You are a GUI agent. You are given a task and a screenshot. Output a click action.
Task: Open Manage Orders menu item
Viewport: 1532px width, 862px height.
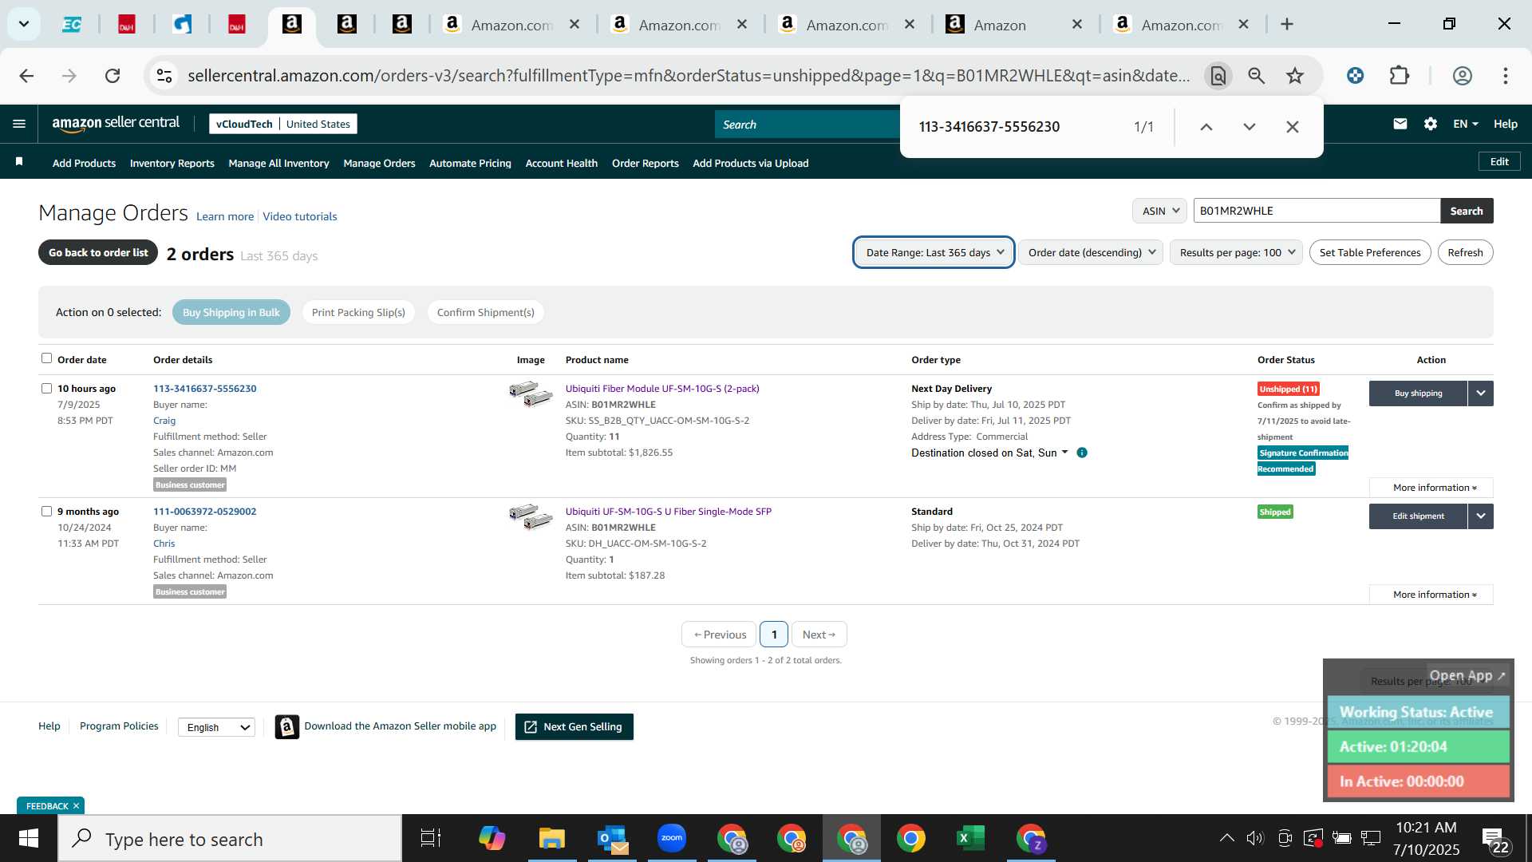click(379, 163)
